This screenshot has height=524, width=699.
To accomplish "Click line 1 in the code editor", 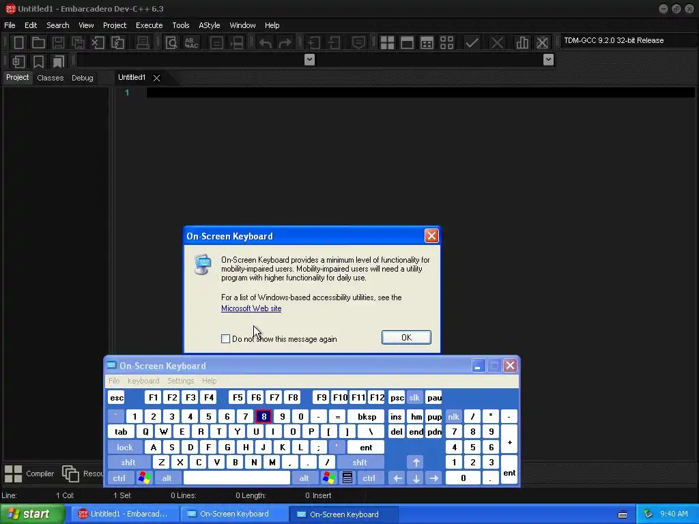I will point(420,92).
